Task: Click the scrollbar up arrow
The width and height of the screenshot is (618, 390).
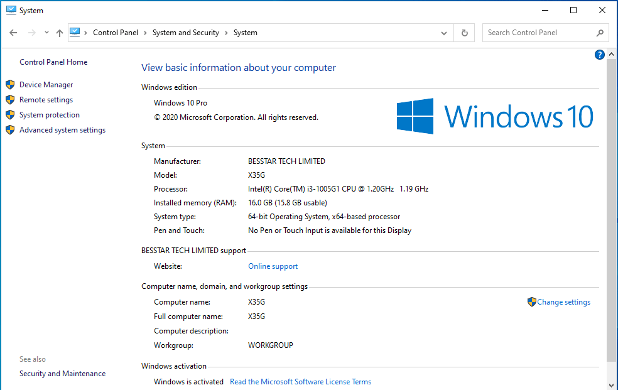Action: tap(611, 54)
